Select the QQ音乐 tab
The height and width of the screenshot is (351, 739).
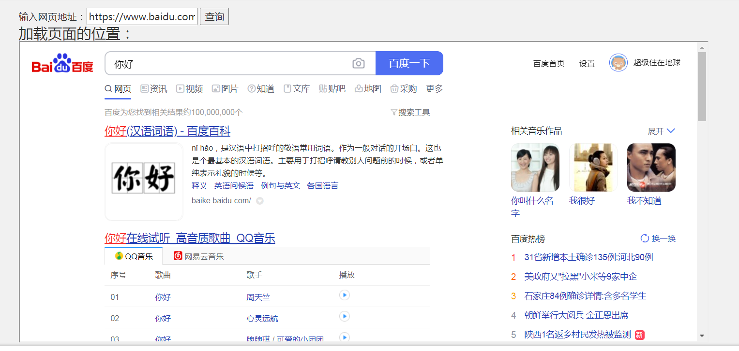tap(134, 256)
